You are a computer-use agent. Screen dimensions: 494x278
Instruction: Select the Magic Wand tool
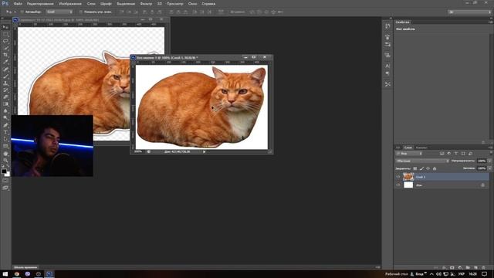(5, 48)
